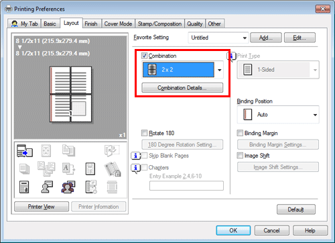Click the grayed scattered documents icon
Screen dimensions: 335x243
click(46, 168)
